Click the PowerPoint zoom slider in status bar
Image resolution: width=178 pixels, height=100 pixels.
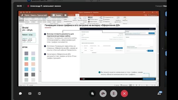147,85
